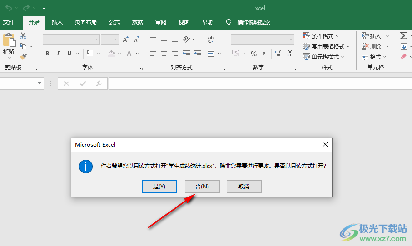Click the Middle Align icon

pos(164,39)
